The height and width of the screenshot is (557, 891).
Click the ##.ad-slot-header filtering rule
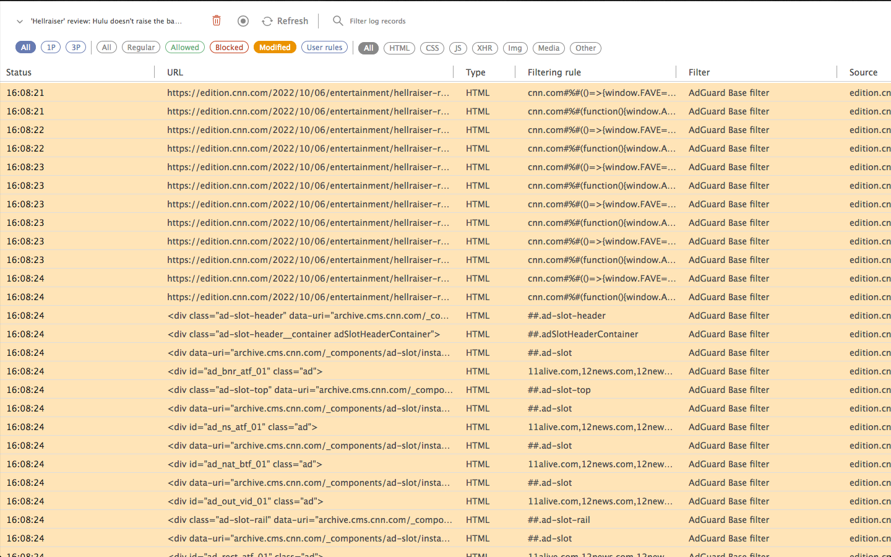567,315
